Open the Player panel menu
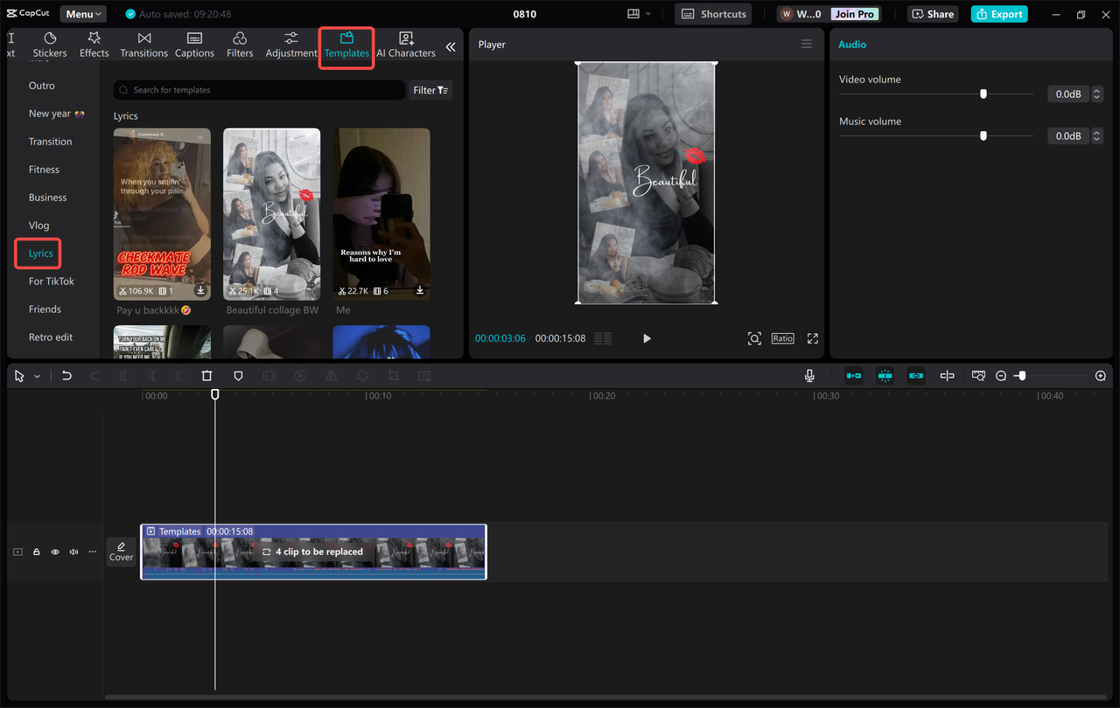 tap(807, 44)
